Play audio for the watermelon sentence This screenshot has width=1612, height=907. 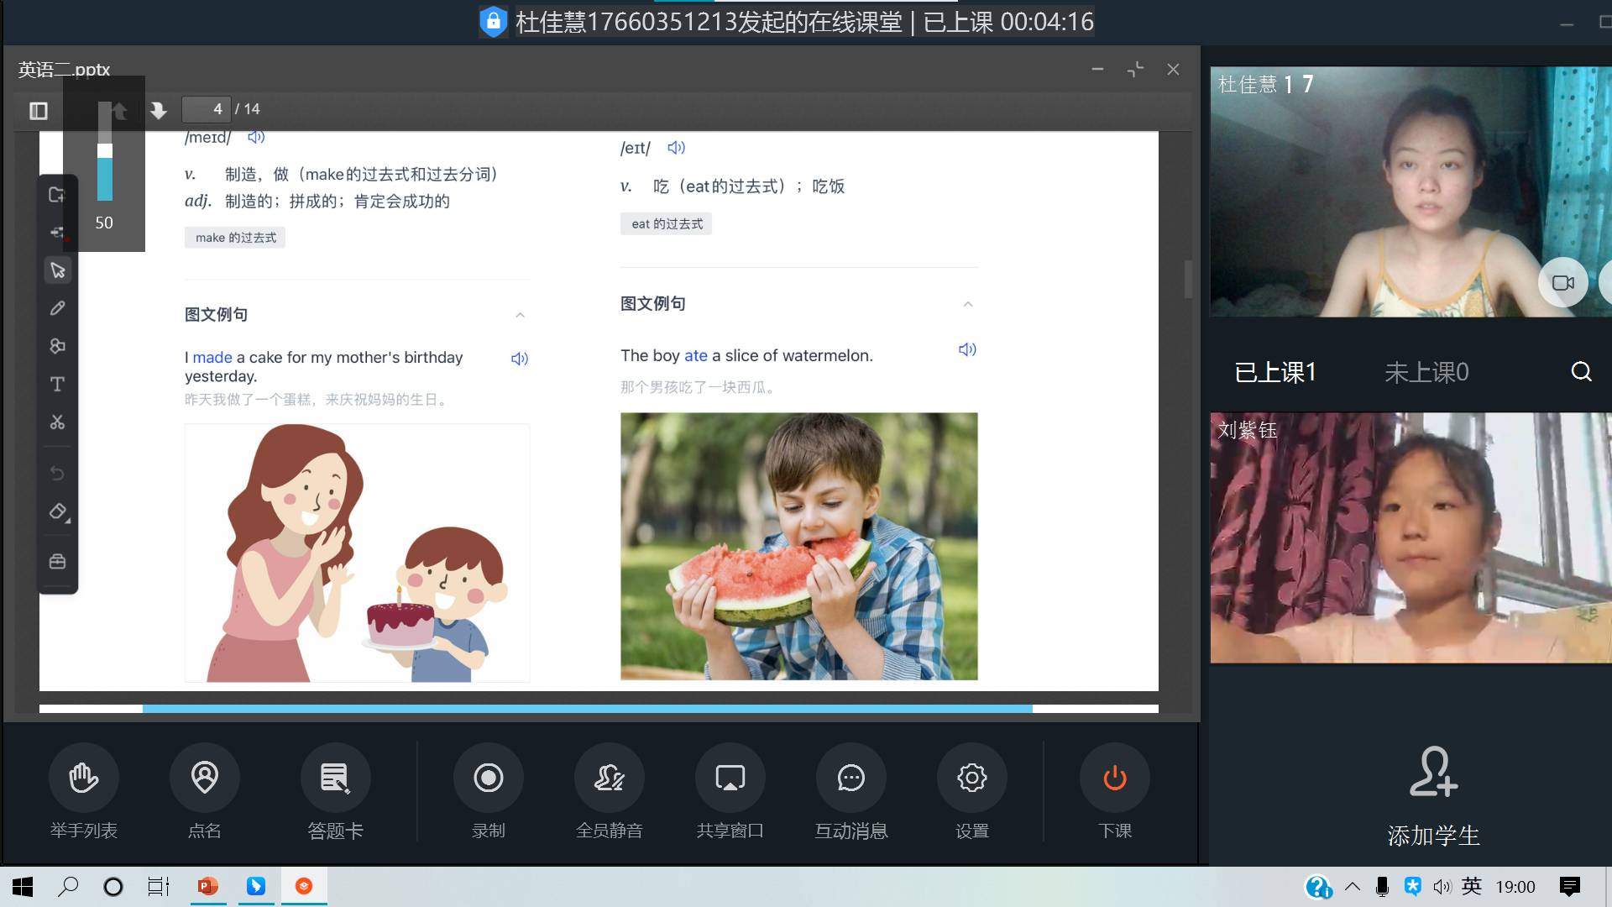pyautogui.click(x=967, y=349)
